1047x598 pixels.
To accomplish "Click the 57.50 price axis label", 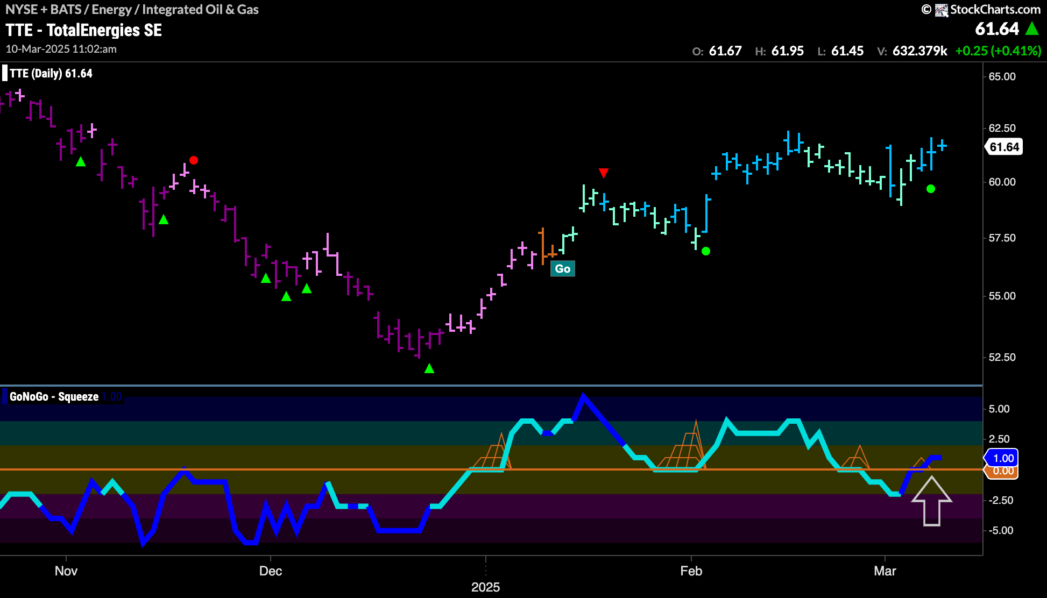I will coord(1002,238).
